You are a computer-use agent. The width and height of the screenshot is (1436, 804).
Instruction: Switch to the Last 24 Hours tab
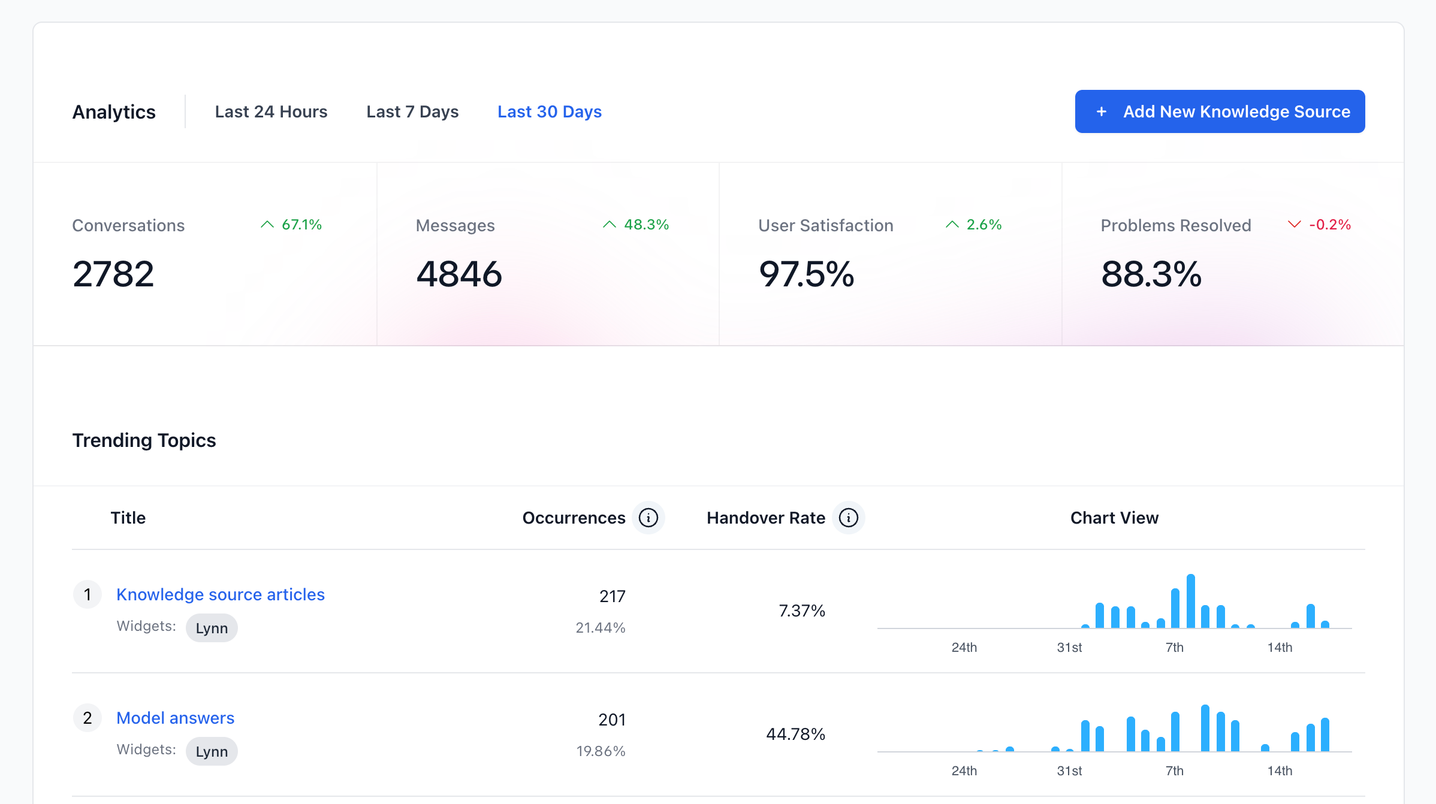271,112
